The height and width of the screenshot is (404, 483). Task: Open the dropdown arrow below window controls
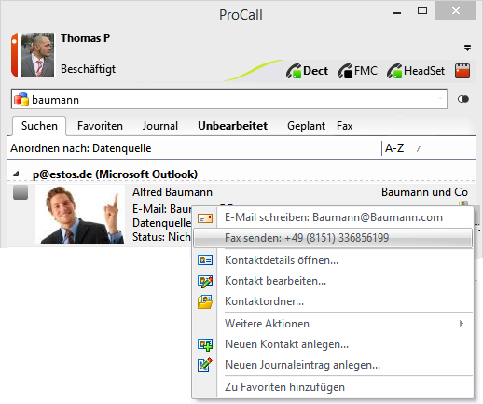[467, 48]
